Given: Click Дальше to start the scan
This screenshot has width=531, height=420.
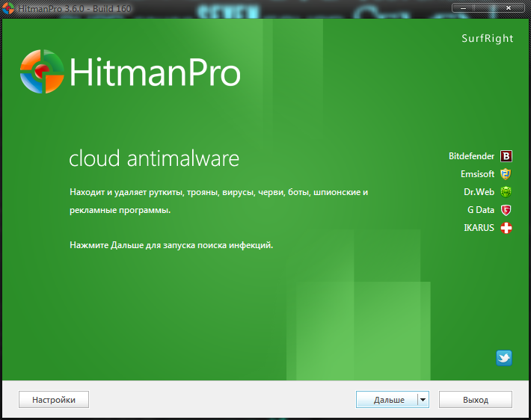Looking at the screenshot, I should [387, 400].
